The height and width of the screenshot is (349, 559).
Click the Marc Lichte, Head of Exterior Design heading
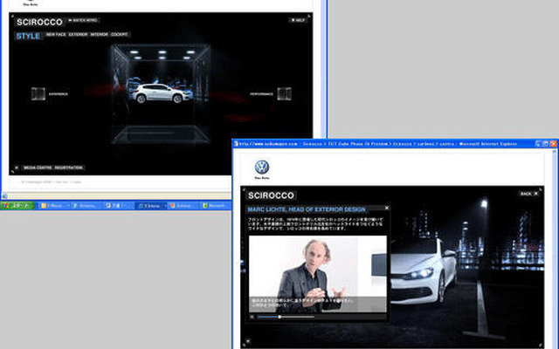(307, 209)
